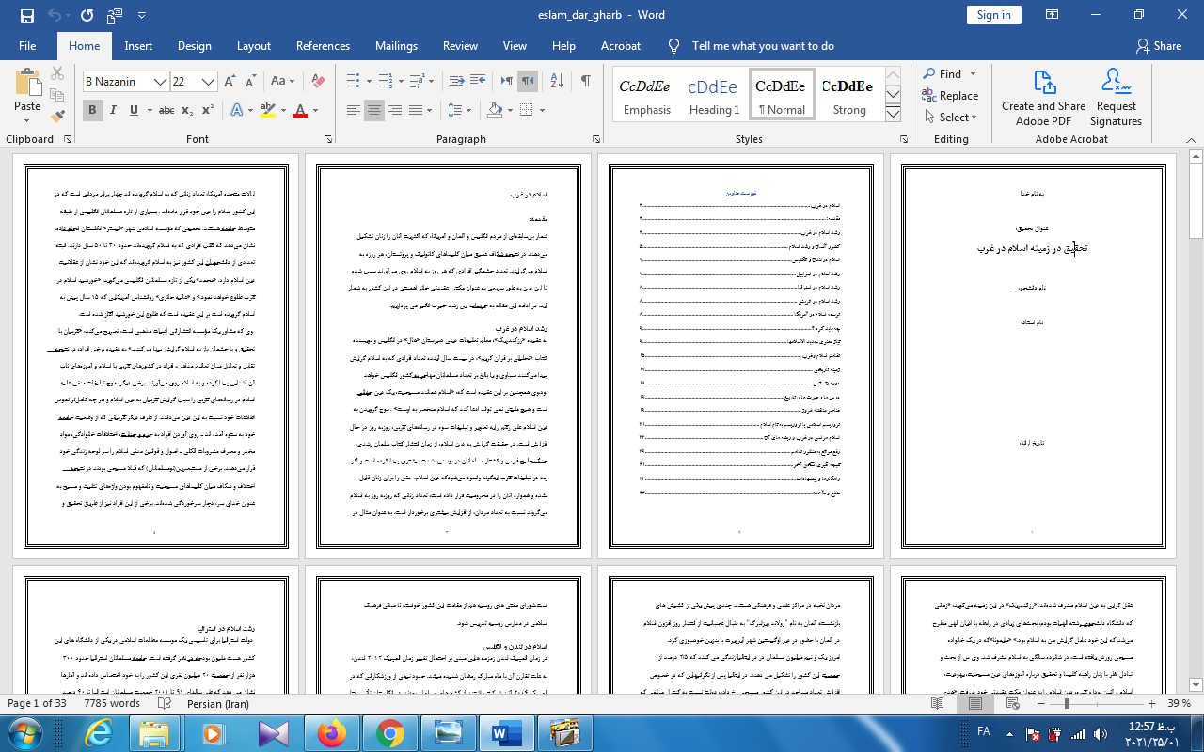Click the Superscript x² icon
The image size is (1204, 752).
coord(207,111)
